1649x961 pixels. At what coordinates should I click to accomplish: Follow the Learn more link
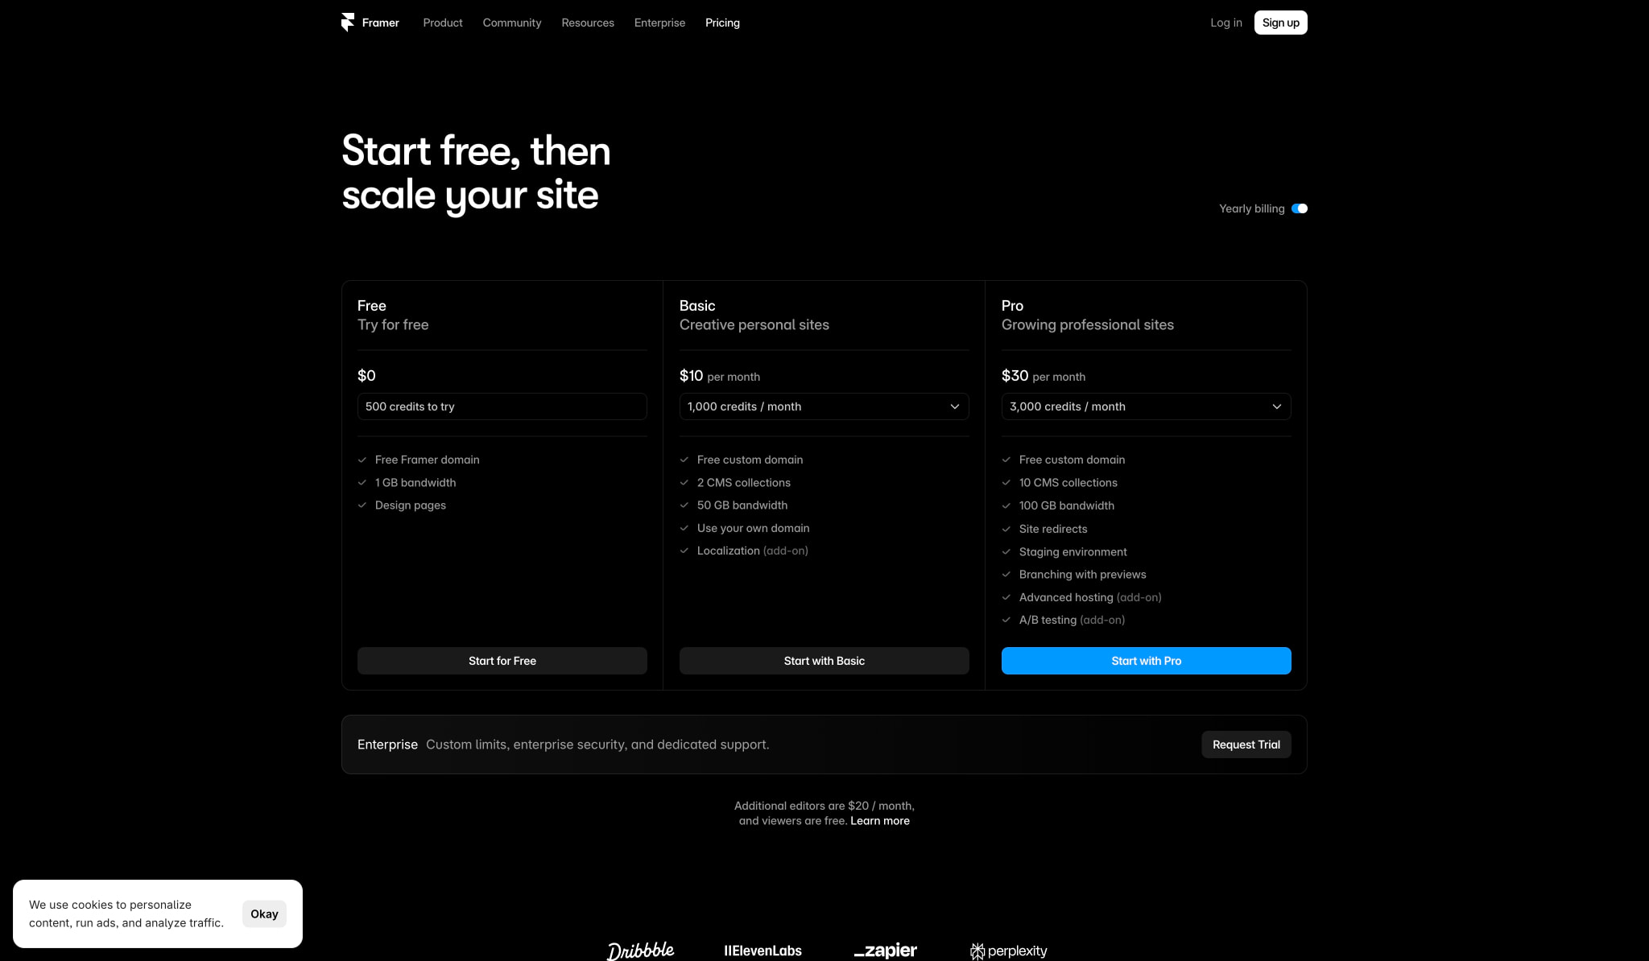pos(879,821)
